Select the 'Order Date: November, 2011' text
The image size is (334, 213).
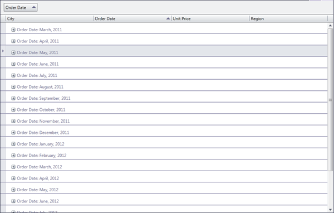[43, 121]
